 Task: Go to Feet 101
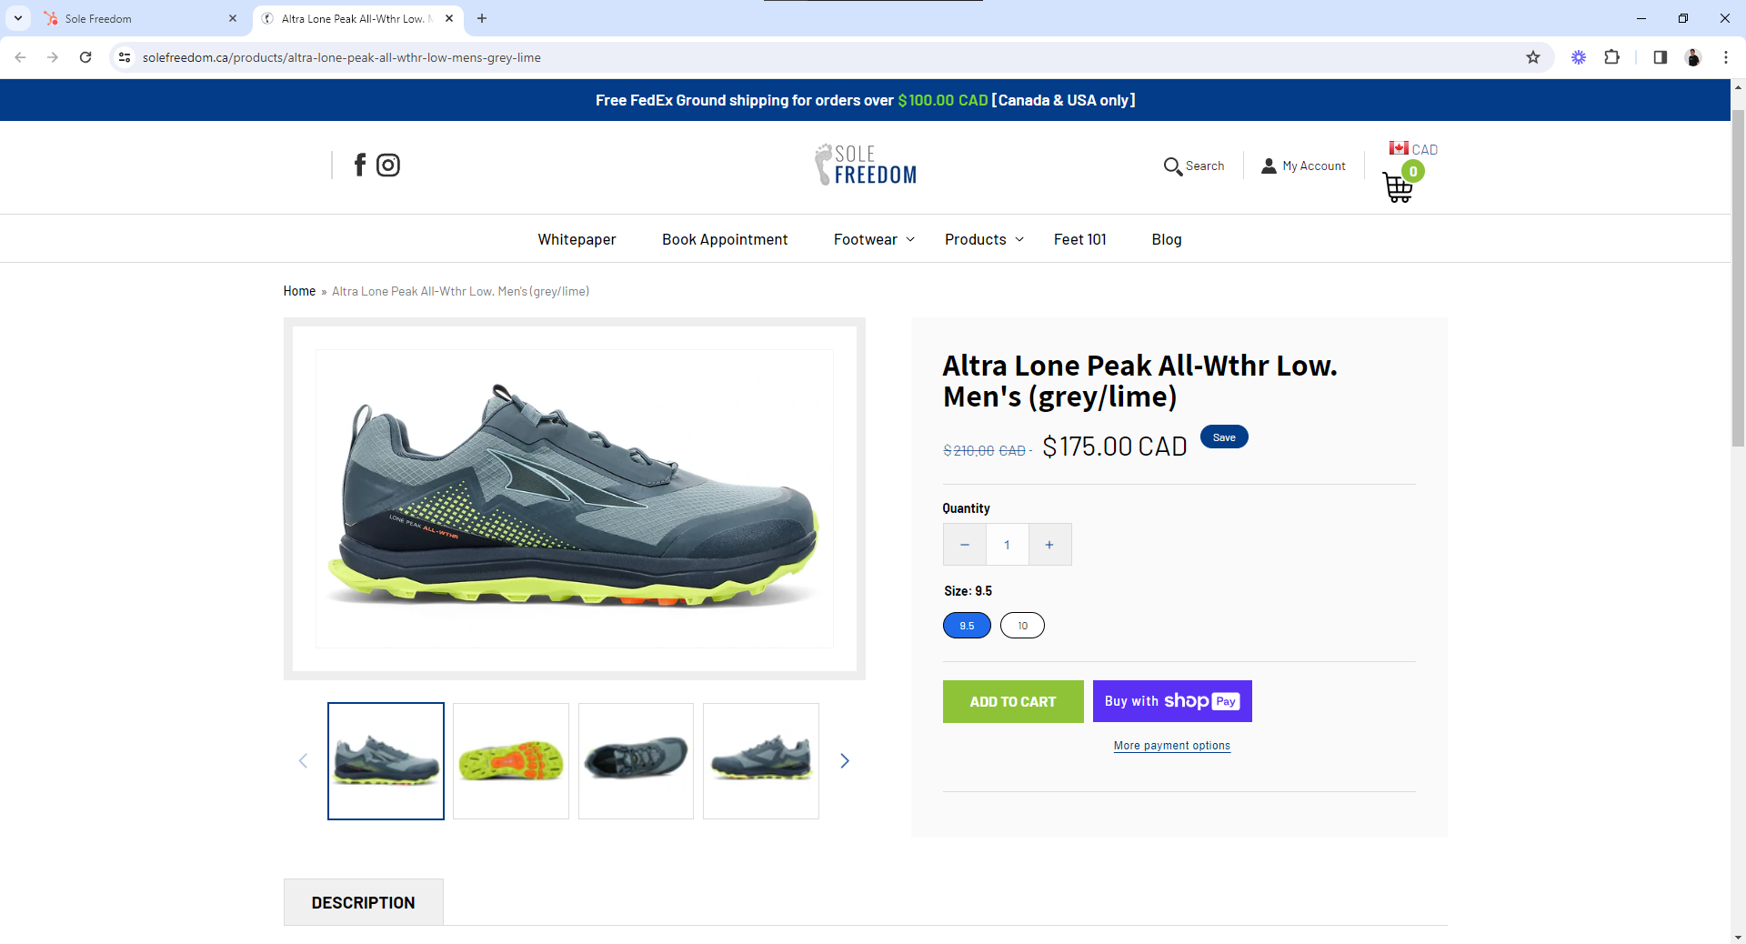click(x=1080, y=239)
